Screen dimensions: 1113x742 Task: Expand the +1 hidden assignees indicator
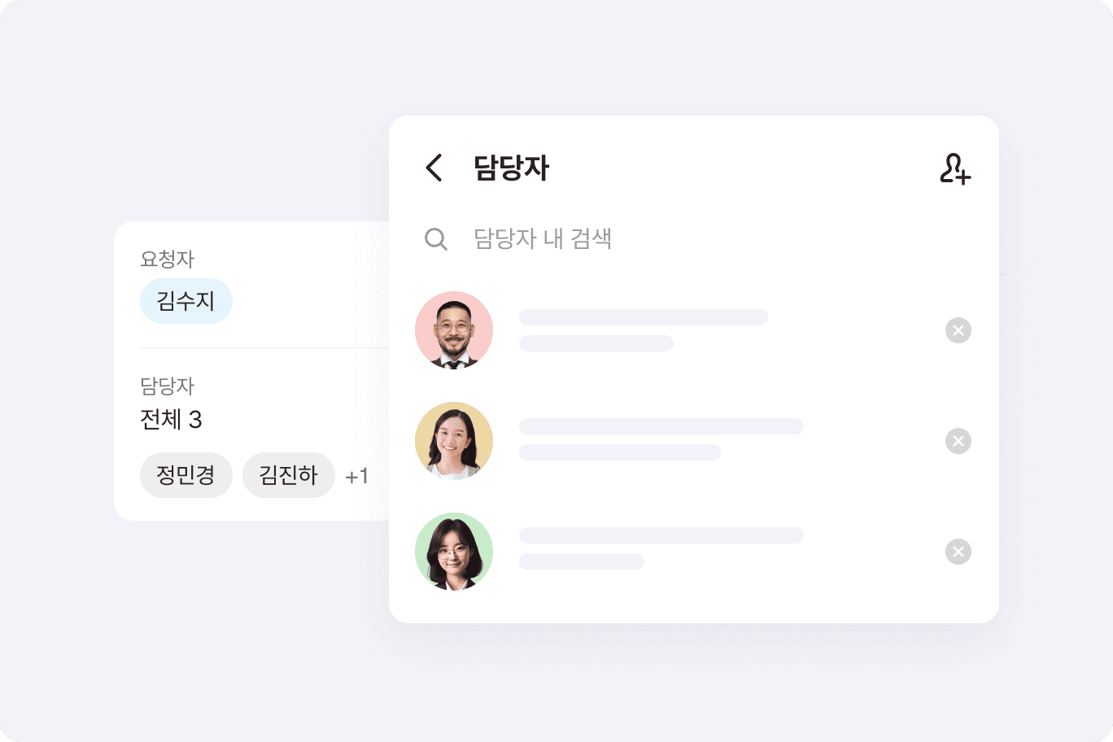[x=357, y=476]
